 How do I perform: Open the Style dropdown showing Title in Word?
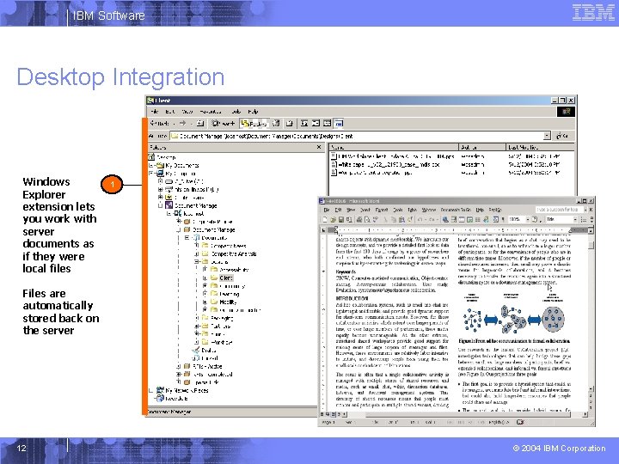click(575, 219)
